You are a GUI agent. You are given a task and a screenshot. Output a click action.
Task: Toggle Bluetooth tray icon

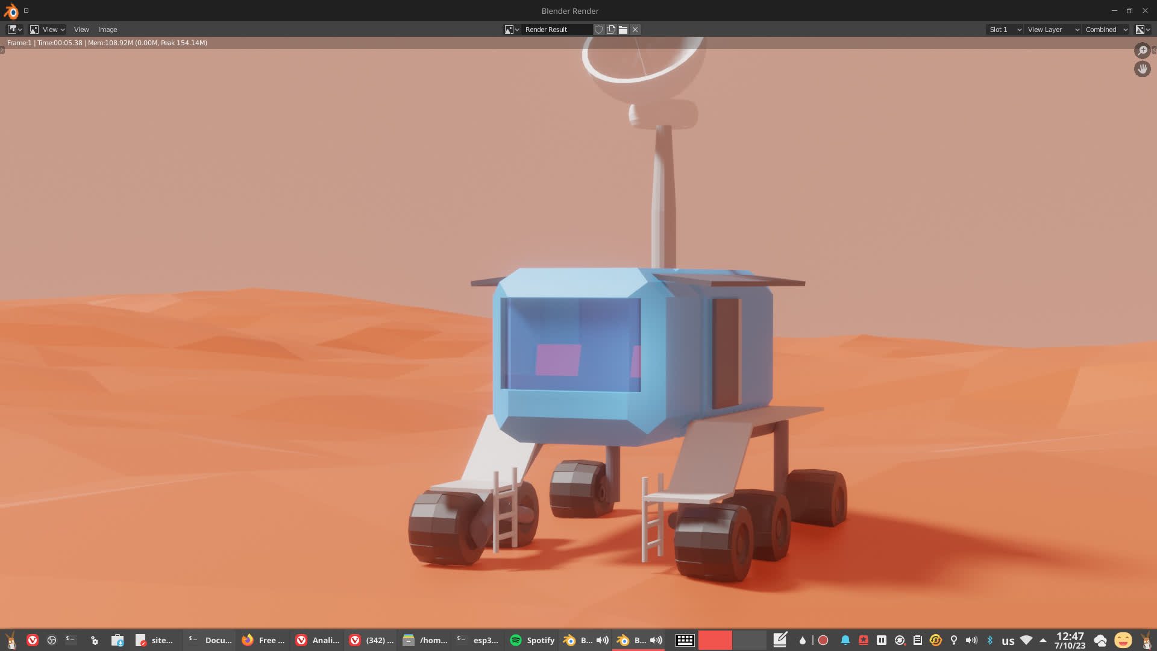(989, 640)
